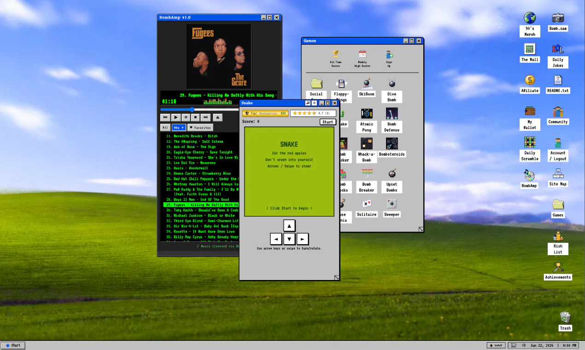The height and width of the screenshot is (350, 585).
Task: Open All-Time Scores in Games window
Action: click(x=335, y=58)
